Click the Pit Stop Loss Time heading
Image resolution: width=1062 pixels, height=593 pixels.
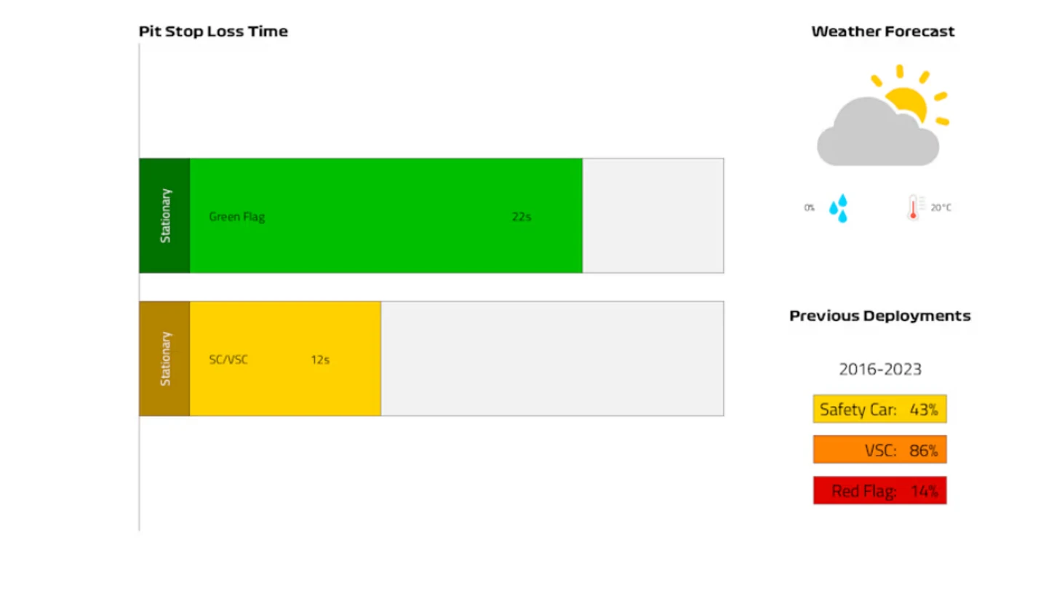click(x=213, y=31)
